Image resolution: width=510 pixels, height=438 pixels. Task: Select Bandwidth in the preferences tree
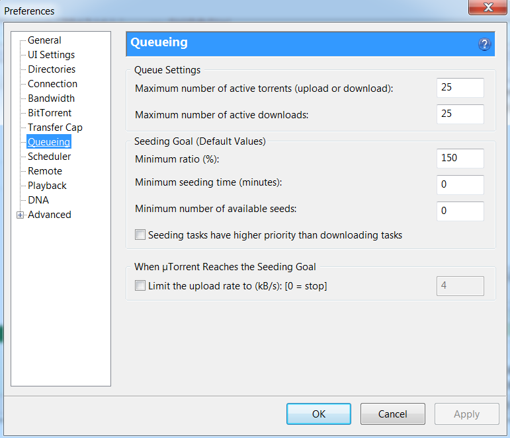point(51,98)
